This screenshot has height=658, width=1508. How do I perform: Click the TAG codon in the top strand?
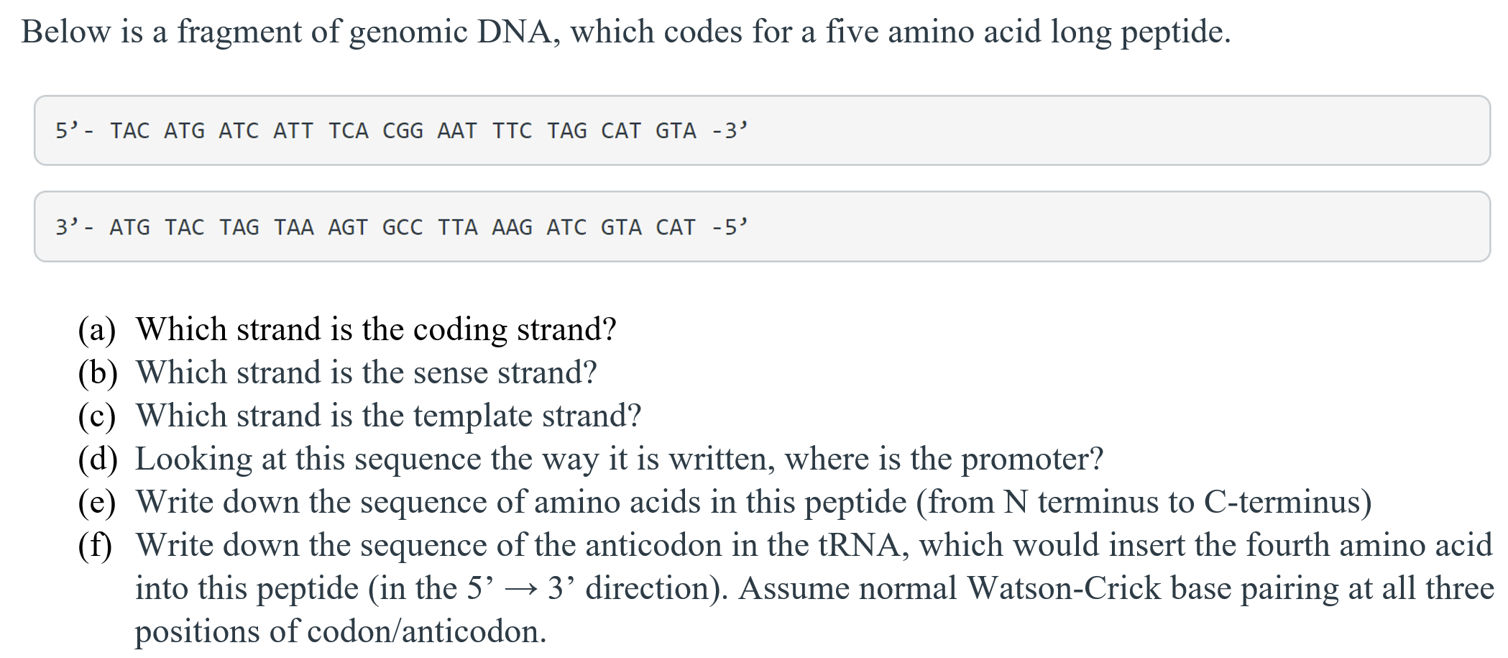coord(567,131)
